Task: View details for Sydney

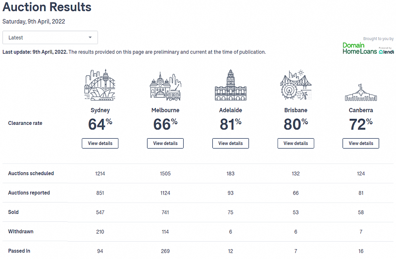Action: point(100,143)
